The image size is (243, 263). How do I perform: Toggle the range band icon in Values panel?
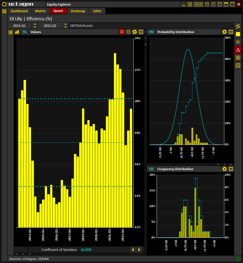[128, 32]
